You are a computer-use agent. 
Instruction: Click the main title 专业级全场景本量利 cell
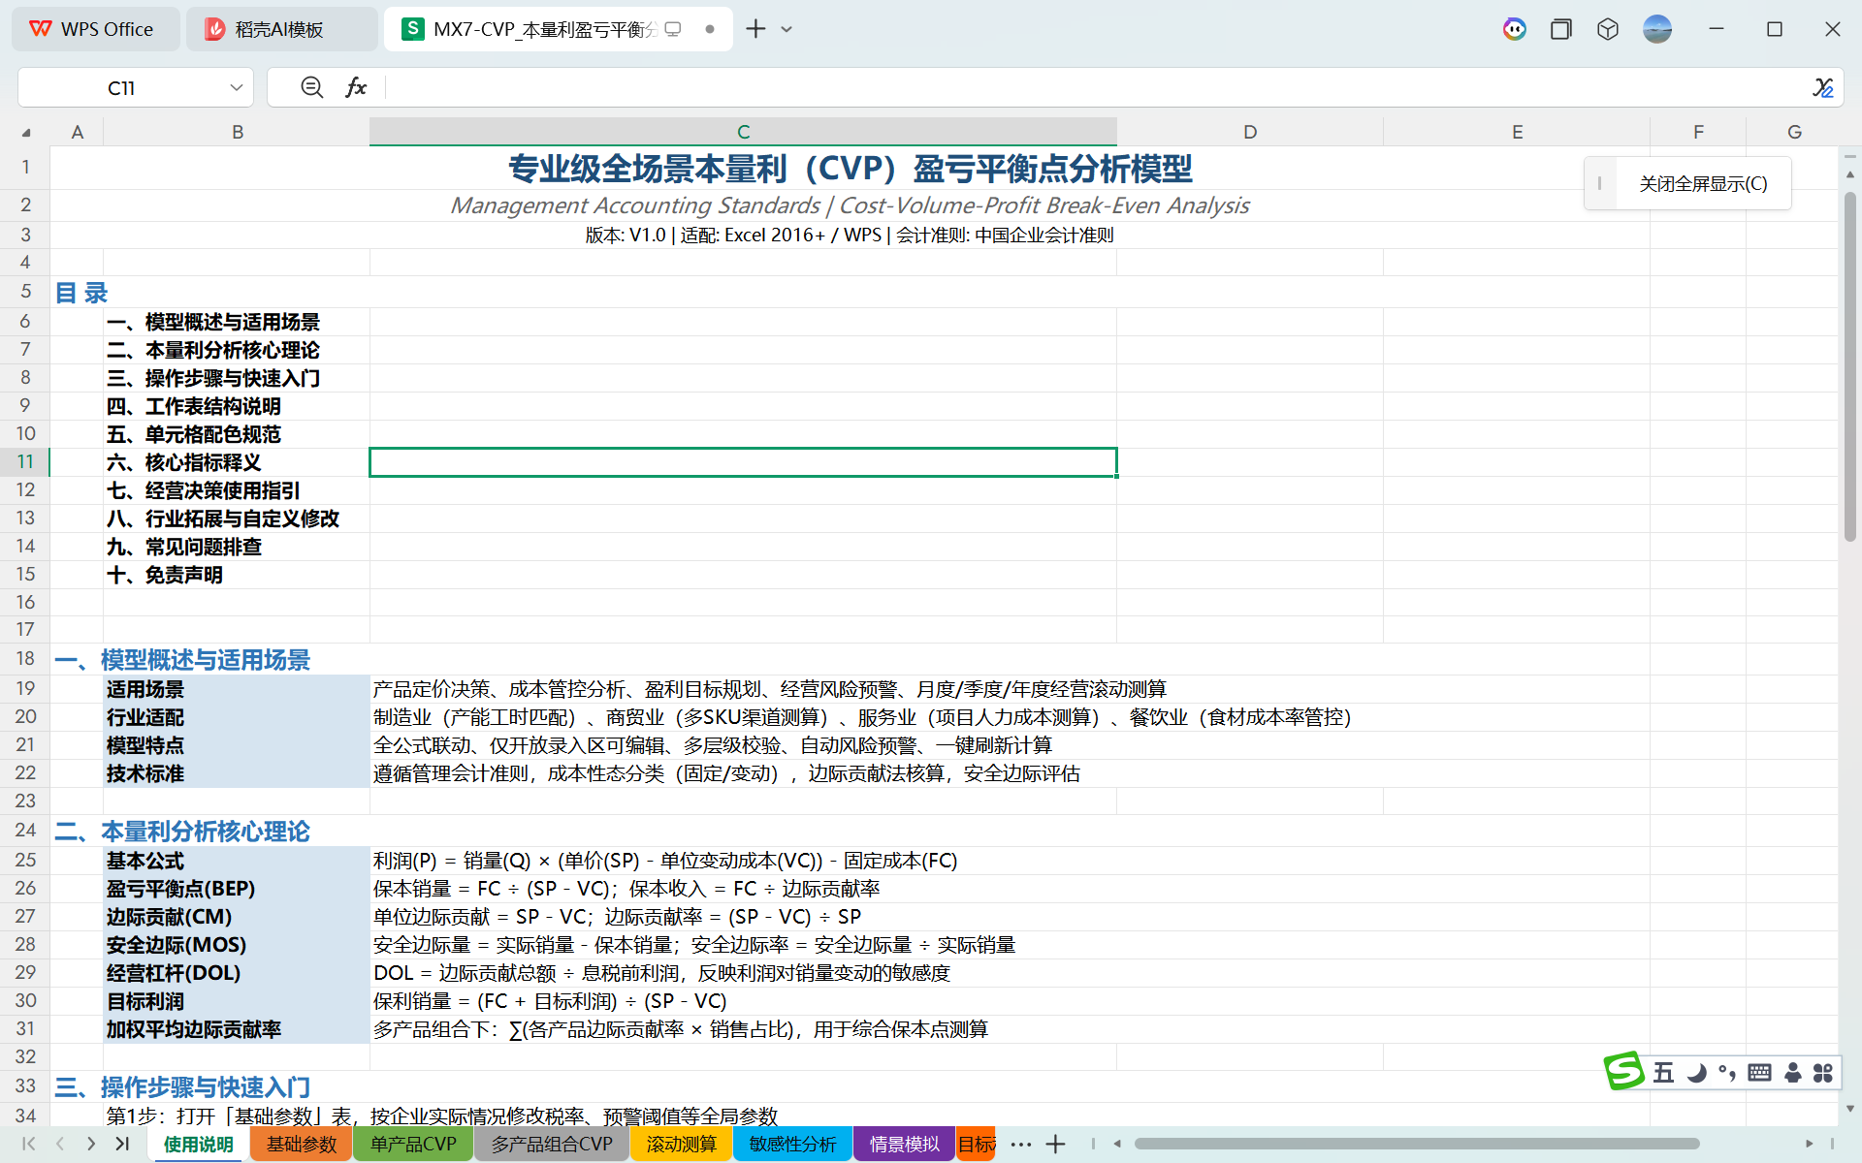[851, 169]
